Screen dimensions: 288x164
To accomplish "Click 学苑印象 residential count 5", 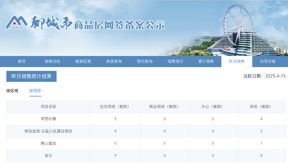I will pos(115,119).
